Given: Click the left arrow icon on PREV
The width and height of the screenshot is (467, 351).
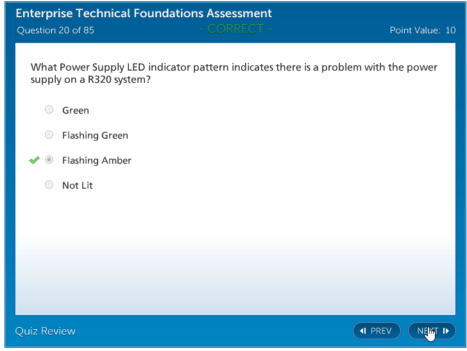Looking at the screenshot, I should [363, 331].
